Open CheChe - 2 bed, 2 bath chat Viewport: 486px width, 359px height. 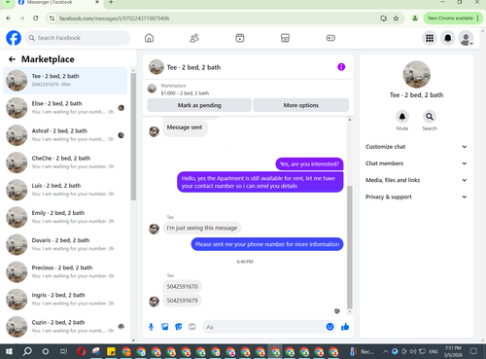(x=65, y=162)
